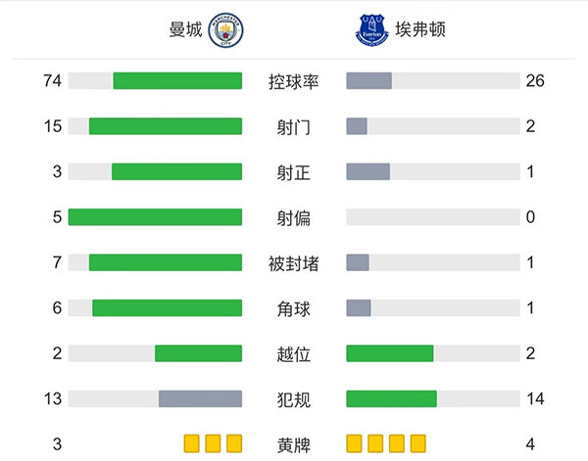Click Everton's green 犯规 bar
Screen dimensions: 588x461
click(x=391, y=398)
